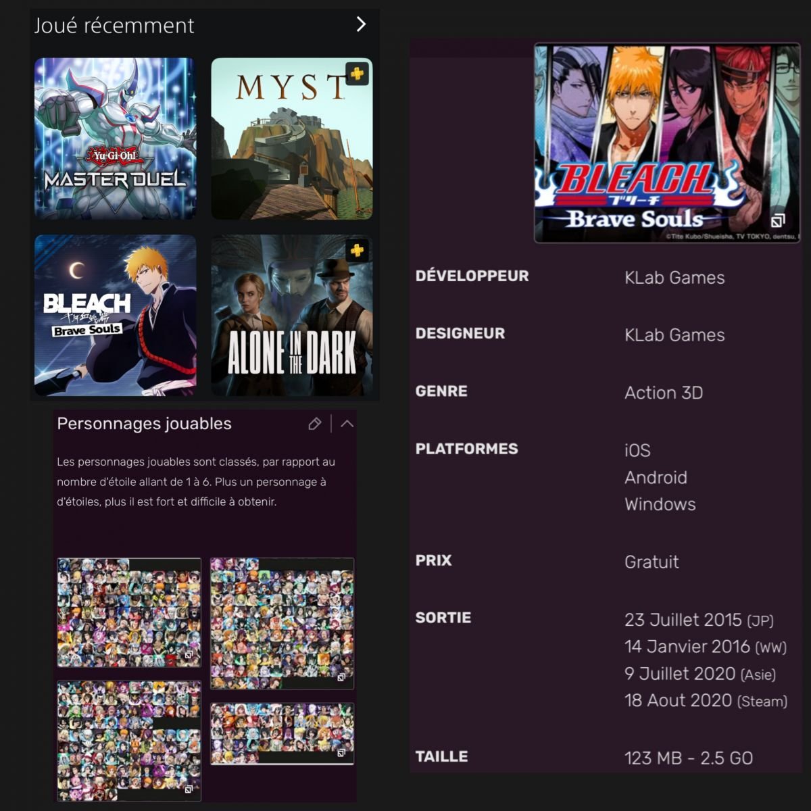Screen dimensions: 811x811
Task: Click the '9 Juillet 2020 (Asie)' release date
Action: [x=700, y=674]
